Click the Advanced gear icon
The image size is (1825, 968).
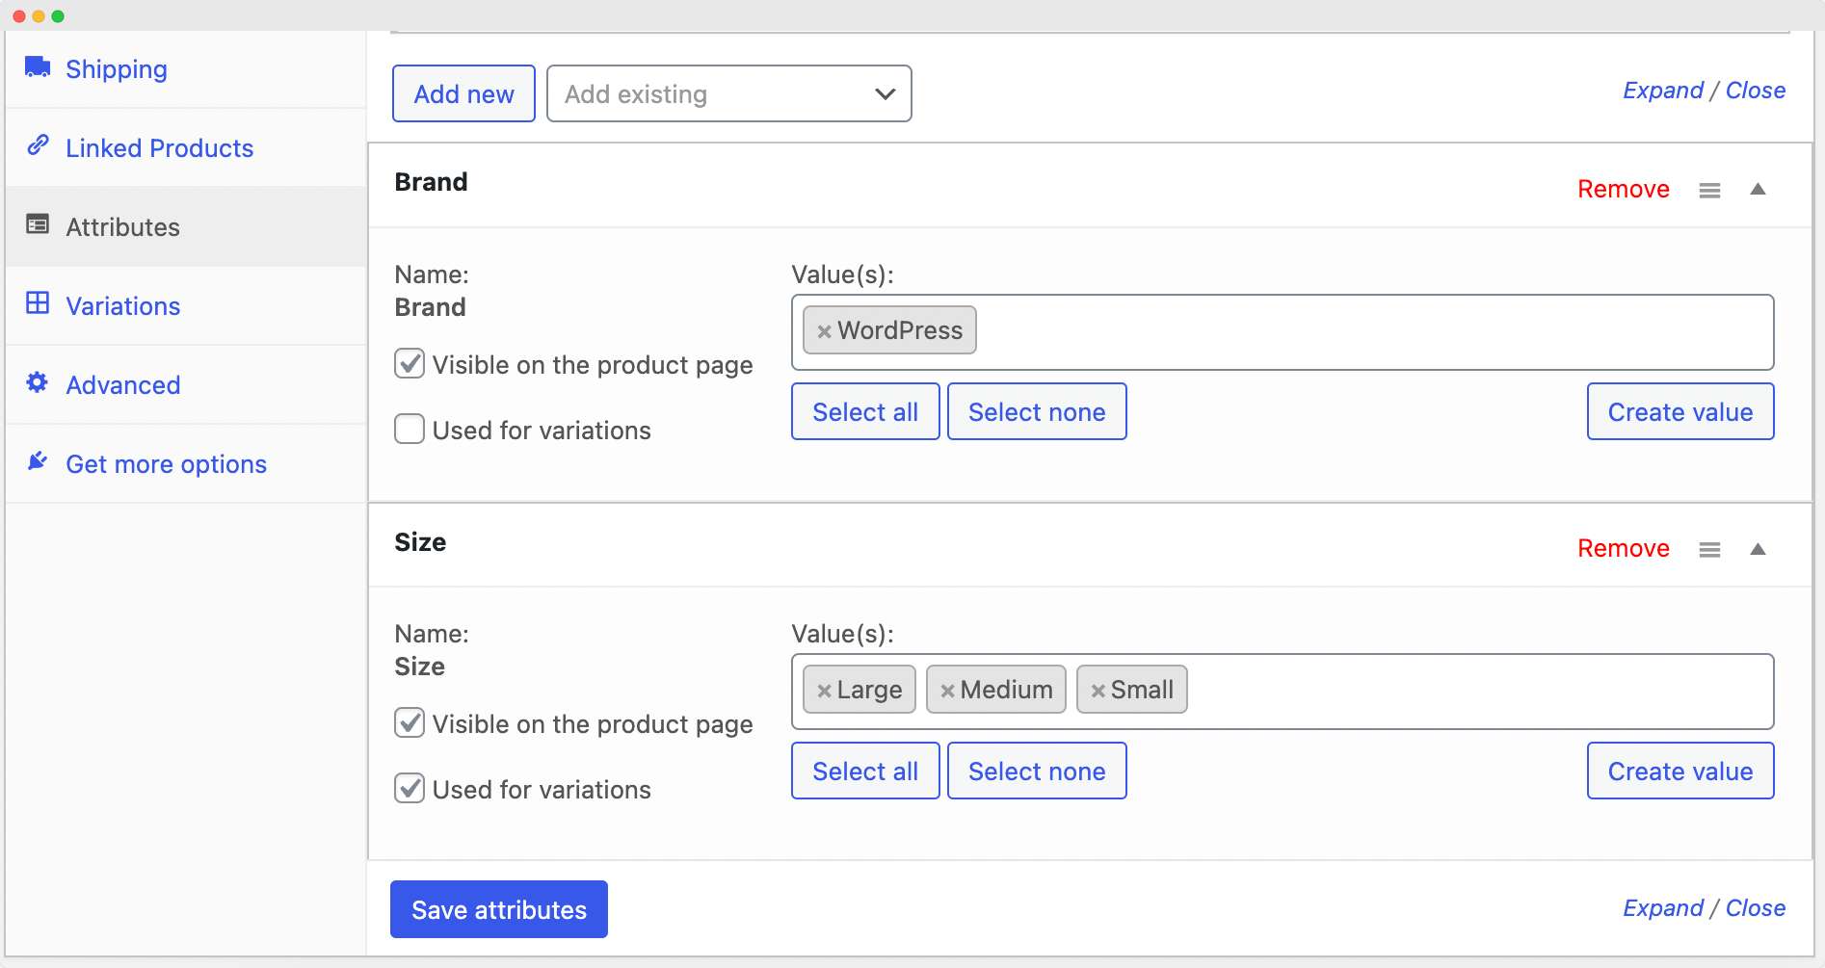pos(37,381)
